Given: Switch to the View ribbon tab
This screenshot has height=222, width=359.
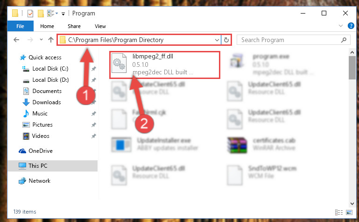Looking at the screenshot, I should [100, 26].
